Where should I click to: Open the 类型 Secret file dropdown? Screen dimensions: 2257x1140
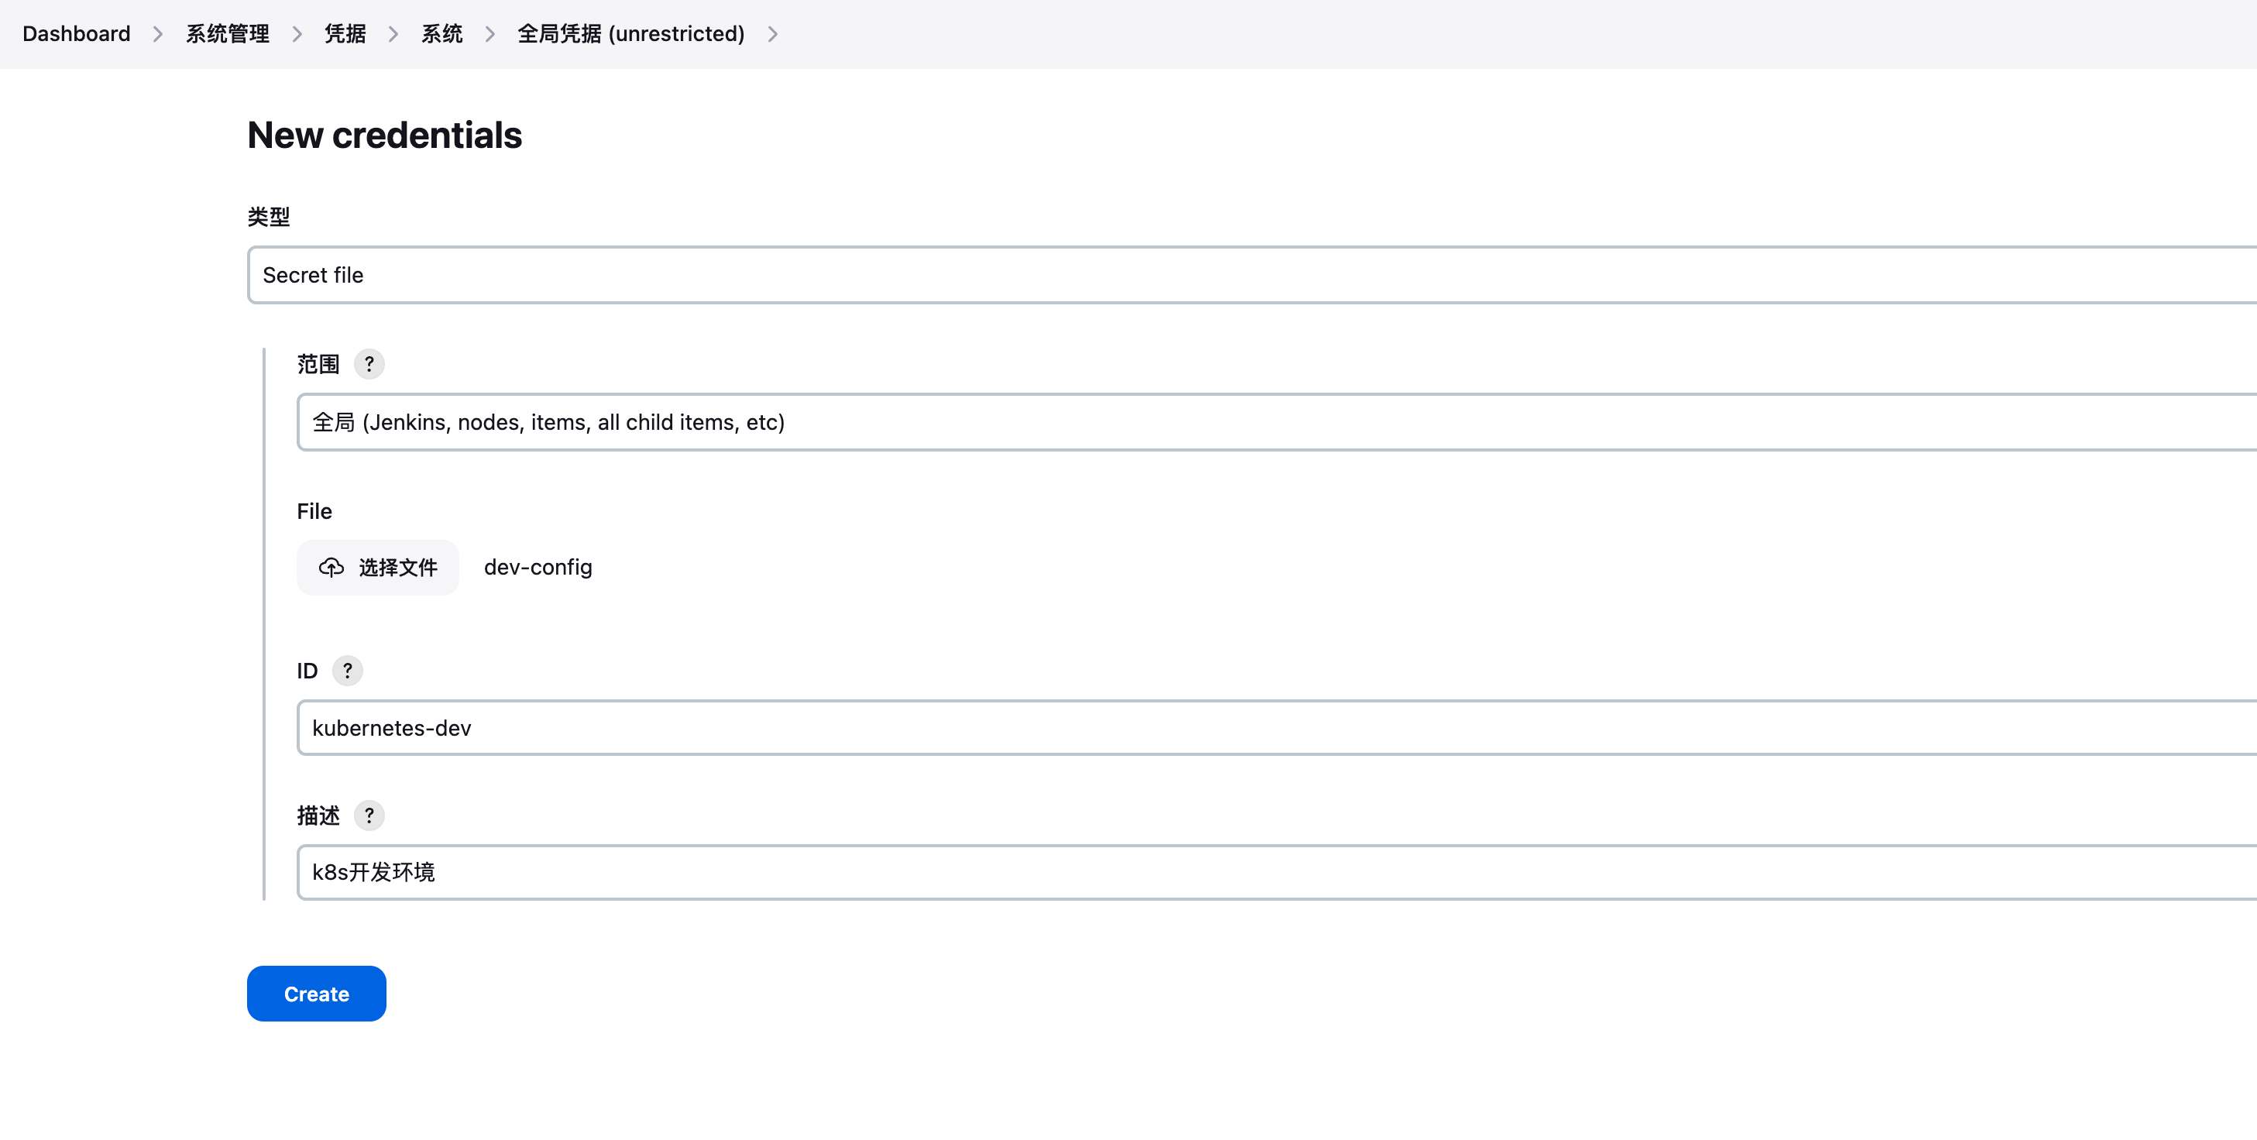(1252, 275)
